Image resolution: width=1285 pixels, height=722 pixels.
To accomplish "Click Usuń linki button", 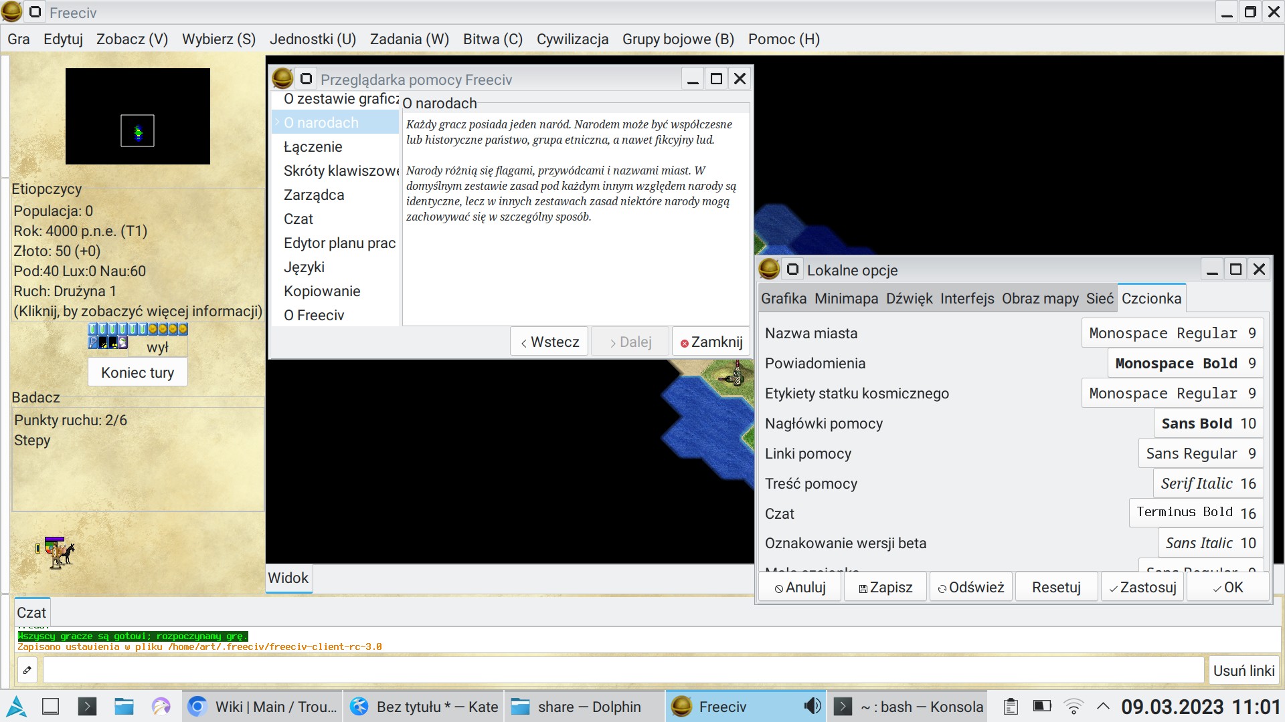I will point(1244,670).
